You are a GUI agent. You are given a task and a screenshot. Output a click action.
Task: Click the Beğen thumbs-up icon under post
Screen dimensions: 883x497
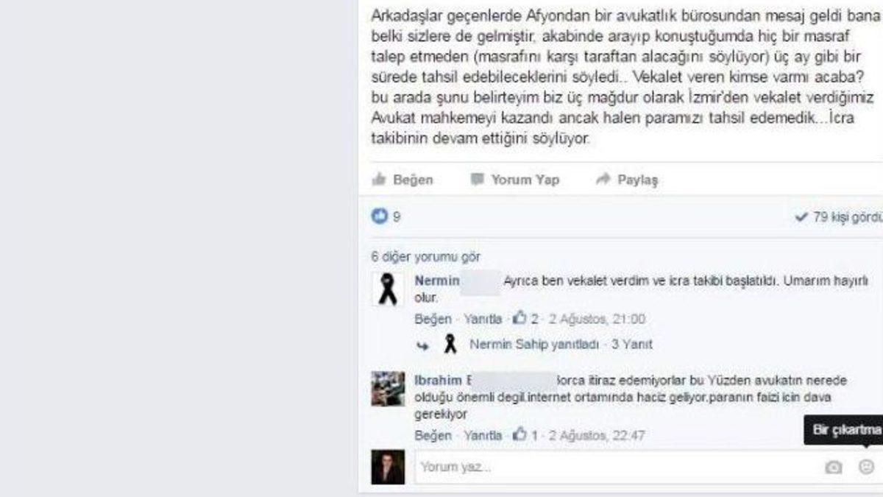379,179
